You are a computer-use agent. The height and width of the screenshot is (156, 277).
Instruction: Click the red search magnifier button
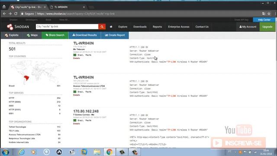coord(102,27)
